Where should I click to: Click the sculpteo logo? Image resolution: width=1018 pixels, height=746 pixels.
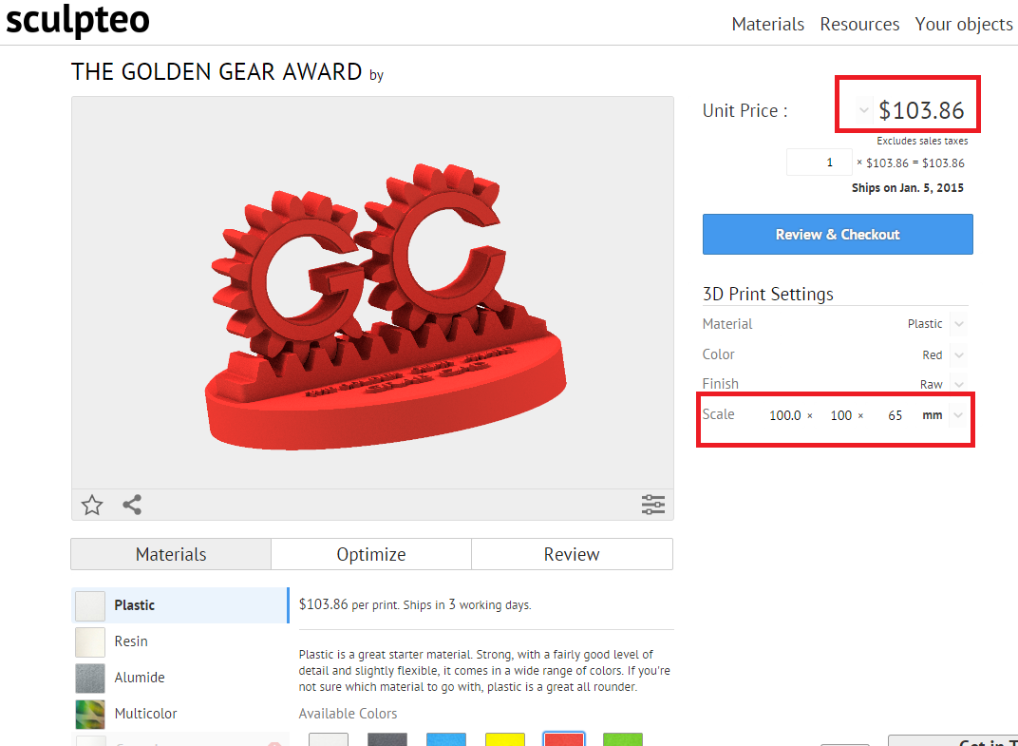(x=78, y=21)
